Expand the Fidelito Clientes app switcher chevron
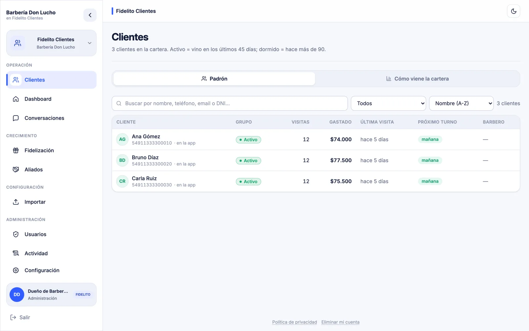 point(90,43)
